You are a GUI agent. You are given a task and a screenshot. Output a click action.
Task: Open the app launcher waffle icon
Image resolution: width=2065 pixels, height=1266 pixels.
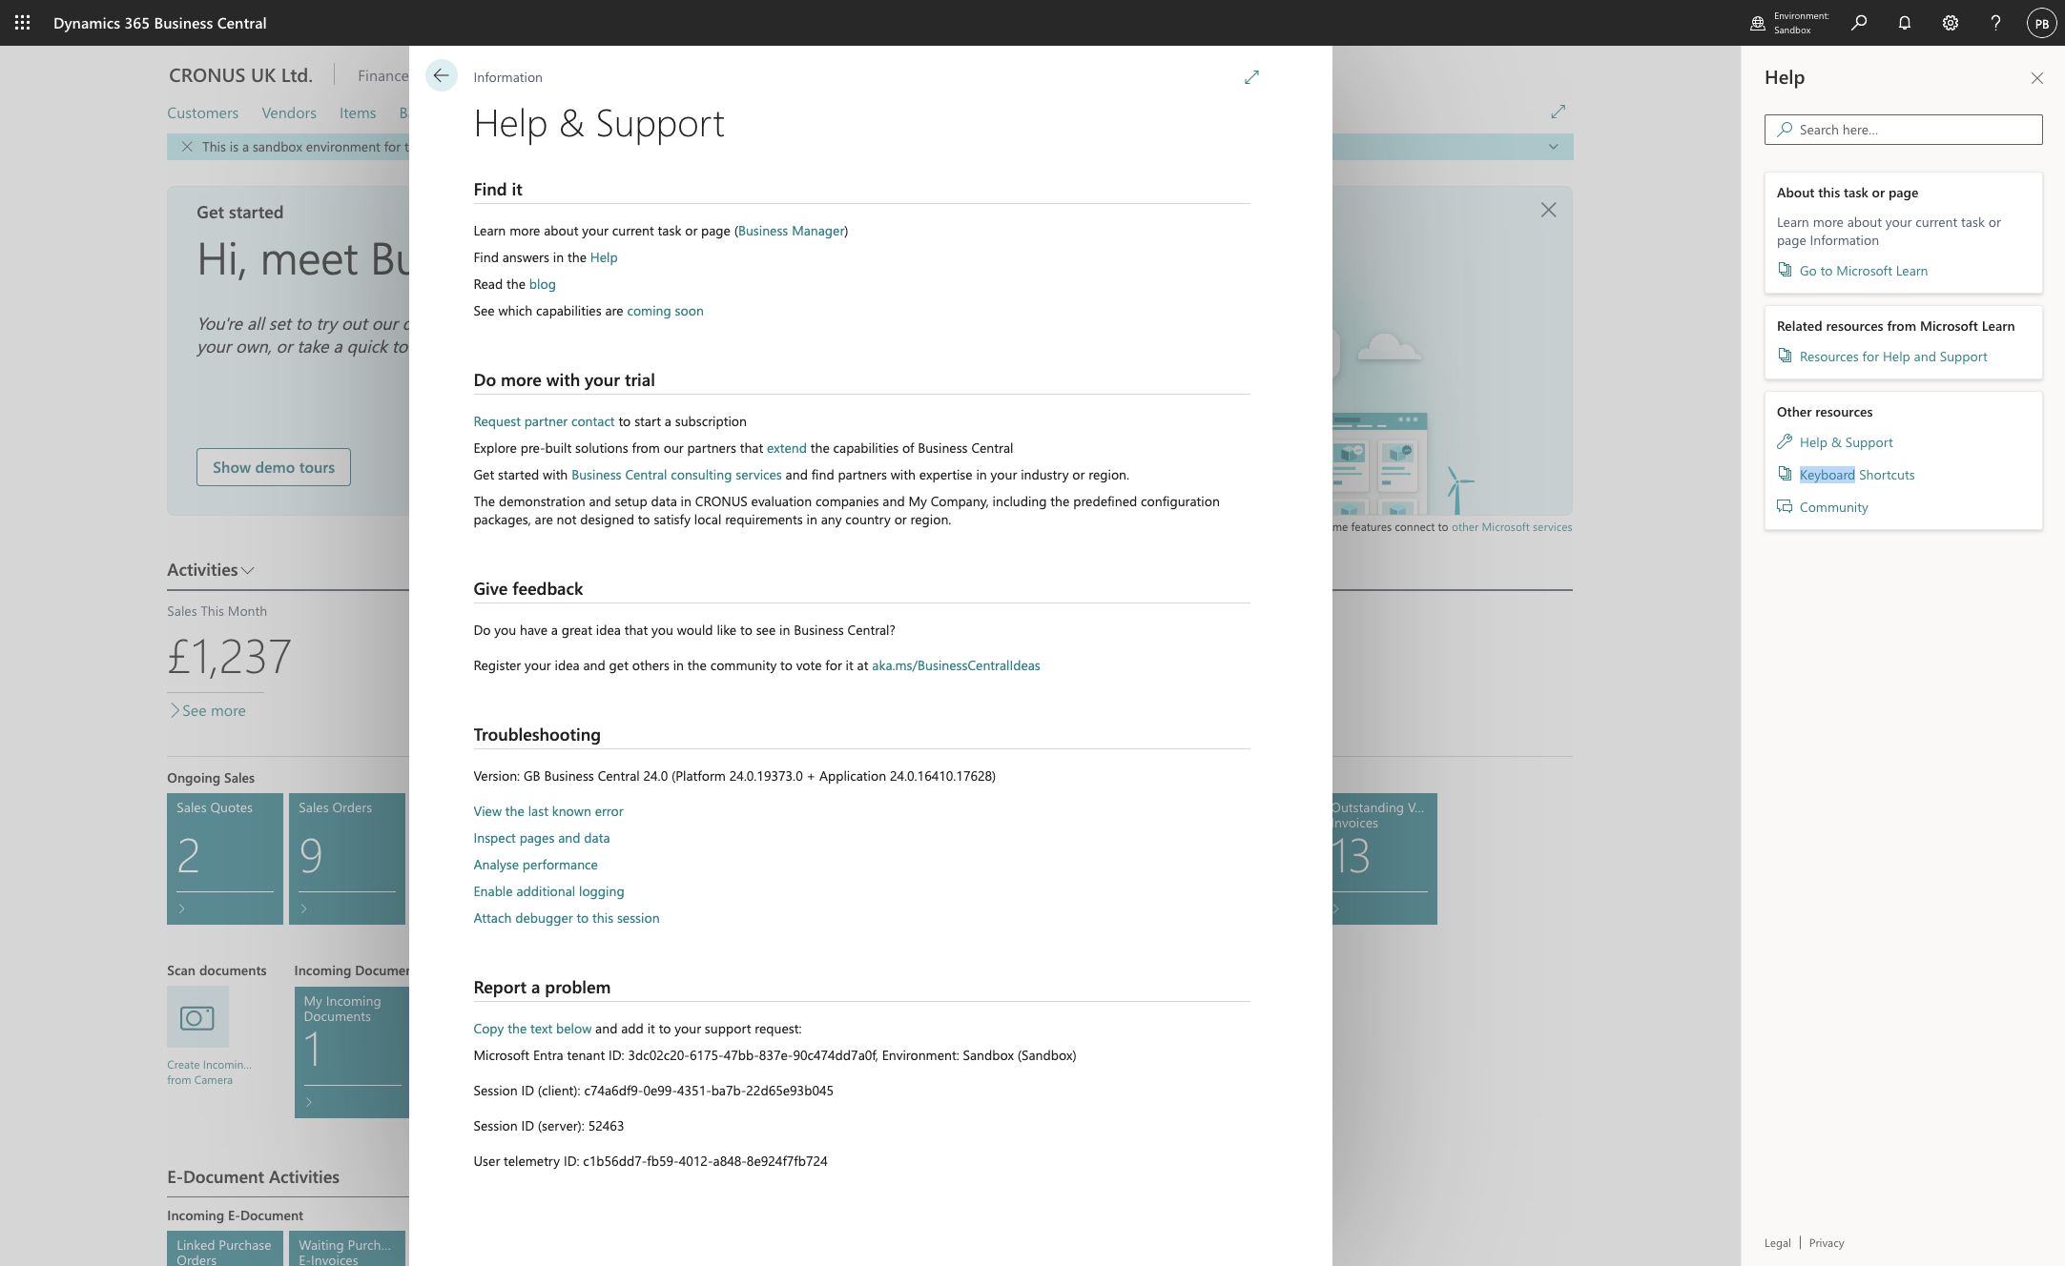tap(23, 23)
